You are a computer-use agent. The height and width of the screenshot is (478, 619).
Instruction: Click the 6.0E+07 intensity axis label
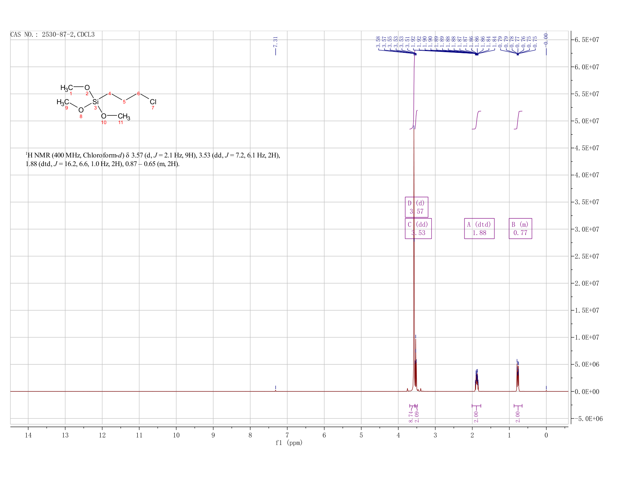[587, 67]
